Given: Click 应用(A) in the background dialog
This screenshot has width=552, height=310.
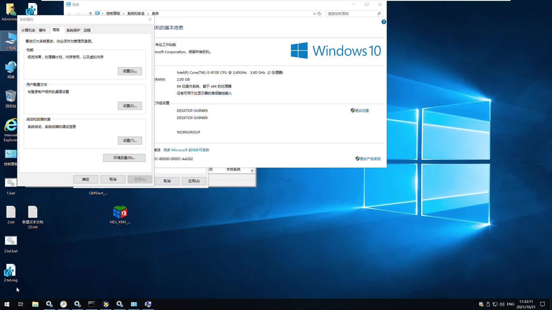Looking at the screenshot, I should (194, 181).
